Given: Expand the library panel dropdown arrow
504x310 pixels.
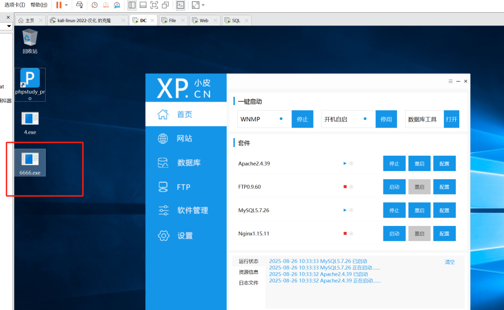Looking at the screenshot, I should point(9,26).
